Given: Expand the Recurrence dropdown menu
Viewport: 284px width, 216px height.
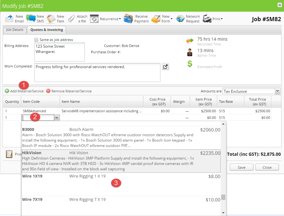Looking at the screenshot, I should 109,19.
